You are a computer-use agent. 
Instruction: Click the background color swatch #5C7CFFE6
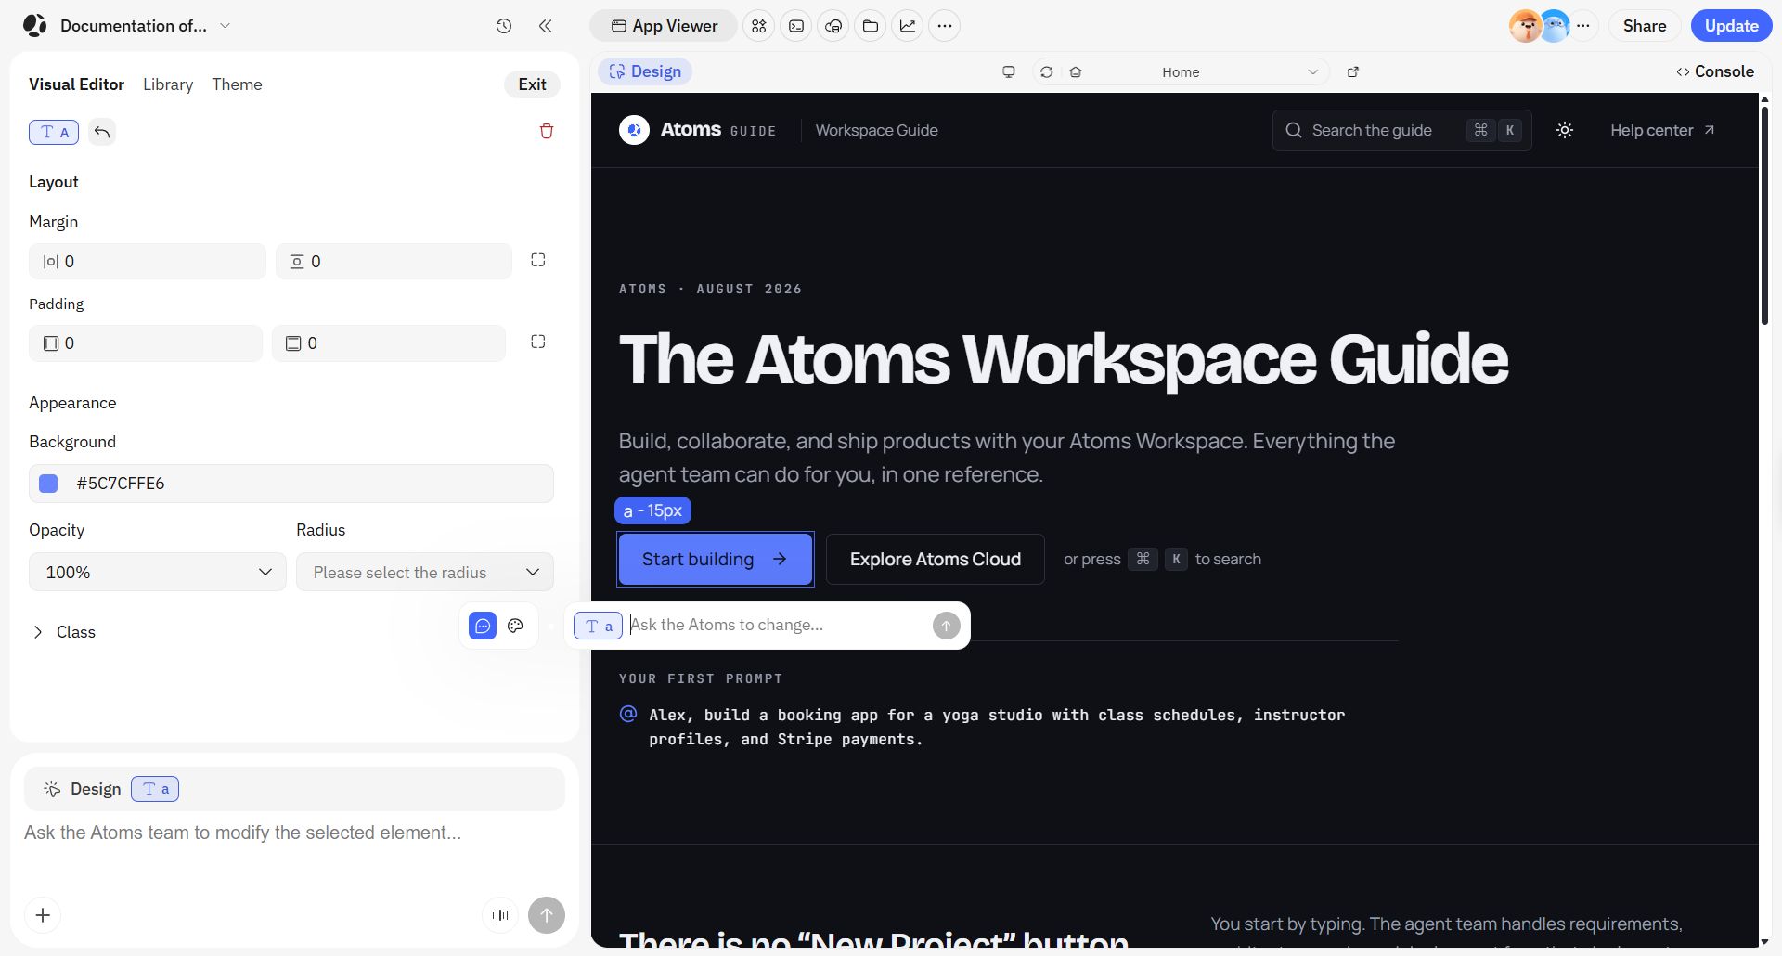[x=48, y=484]
